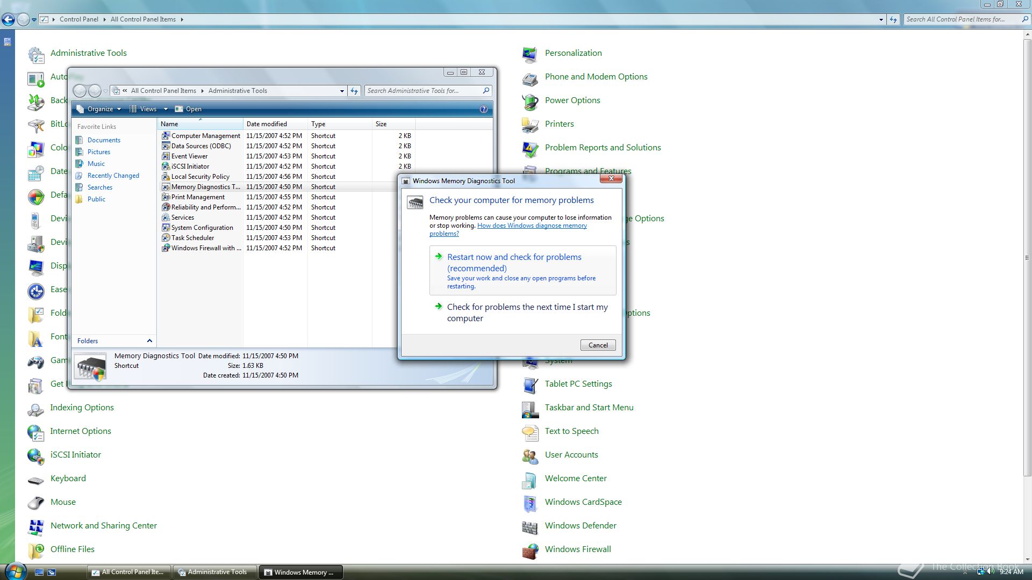The width and height of the screenshot is (1032, 580).
Task: Click the Show Desktop quick launch icon
Action: pyautogui.click(x=39, y=572)
